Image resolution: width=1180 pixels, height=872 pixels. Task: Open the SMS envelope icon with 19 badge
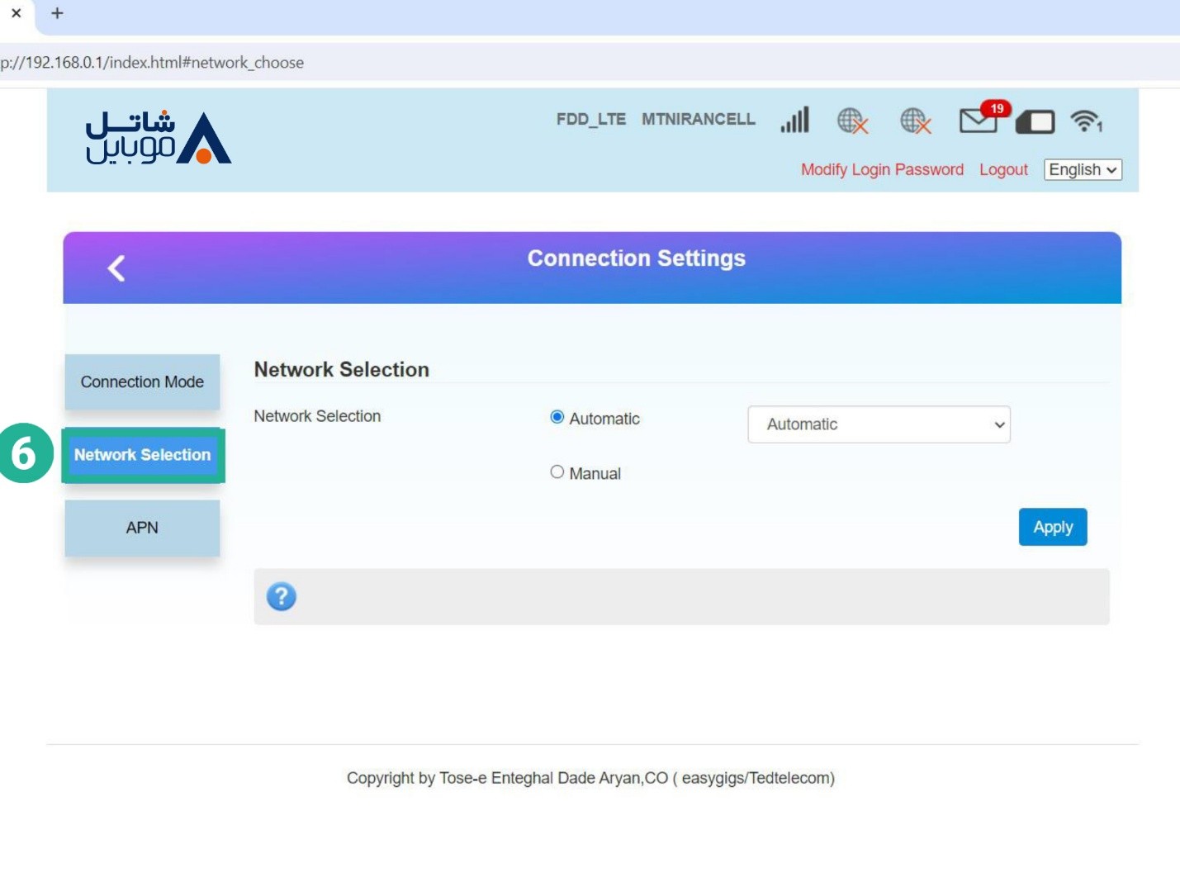[x=984, y=118]
